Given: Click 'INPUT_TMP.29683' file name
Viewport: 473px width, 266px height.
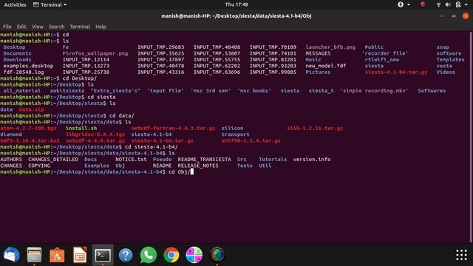Looking at the screenshot, I should tap(161, 47).
